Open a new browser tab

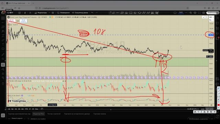click(33, 3)
